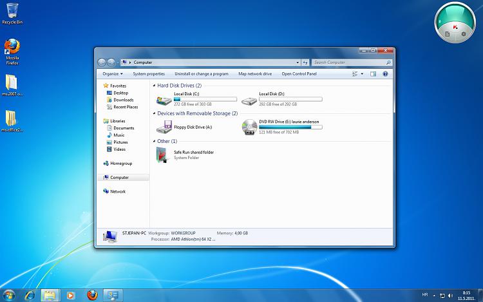Click Windows Explorer taskbar button
The height and width of the screenshot is (302, 483).
(x=50, y=296)
